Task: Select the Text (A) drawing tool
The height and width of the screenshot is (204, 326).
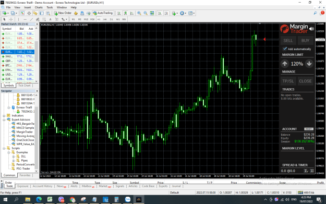Action: click(x=50, y=19)
